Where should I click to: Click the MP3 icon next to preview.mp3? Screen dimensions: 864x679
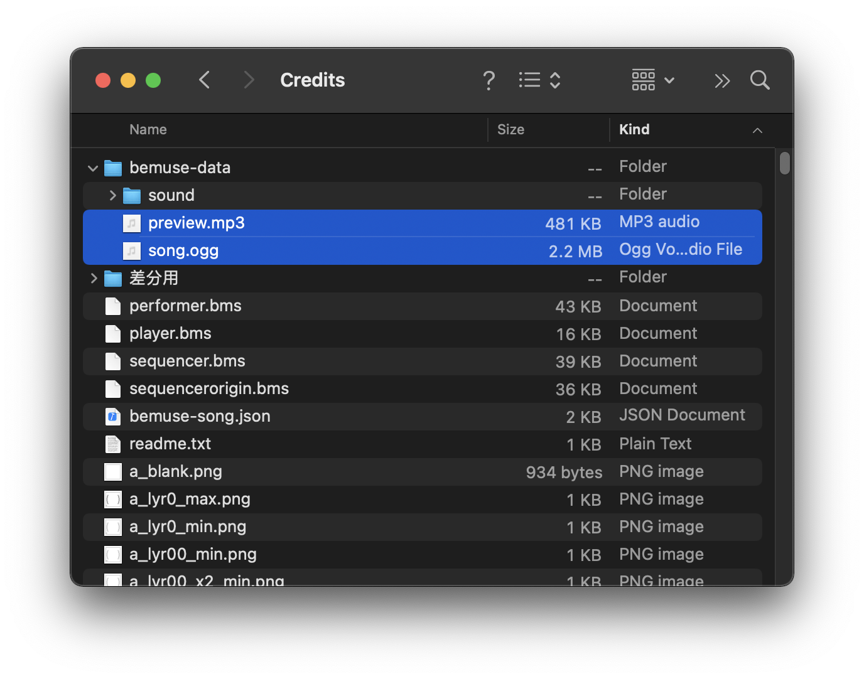[x=132, y=223]
